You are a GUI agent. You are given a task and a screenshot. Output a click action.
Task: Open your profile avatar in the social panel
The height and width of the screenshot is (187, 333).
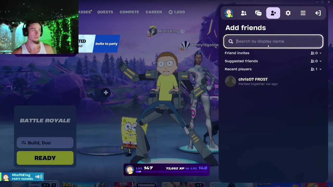[229, 13]
